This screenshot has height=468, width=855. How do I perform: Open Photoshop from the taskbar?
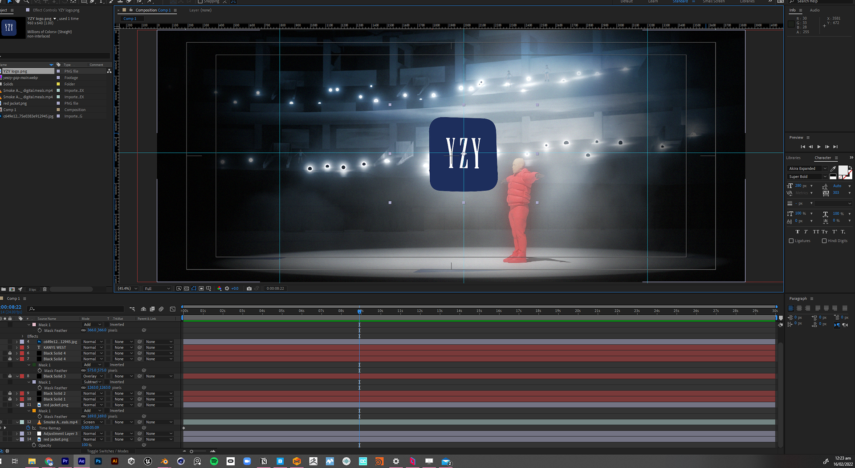click(x=98, y=461)
